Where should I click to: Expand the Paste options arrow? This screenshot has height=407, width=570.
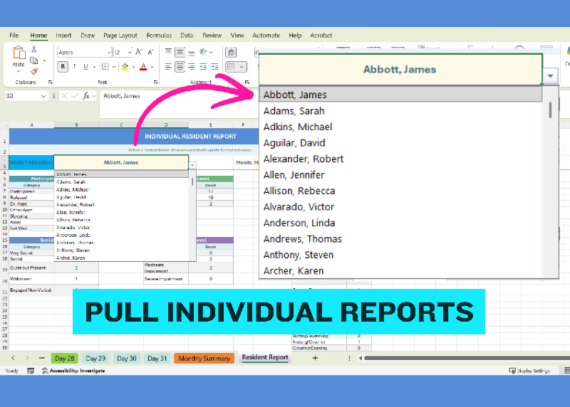(19, 72)
